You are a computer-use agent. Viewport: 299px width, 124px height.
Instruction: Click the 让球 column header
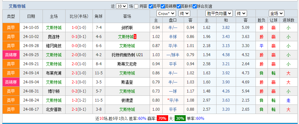point(274,20)
